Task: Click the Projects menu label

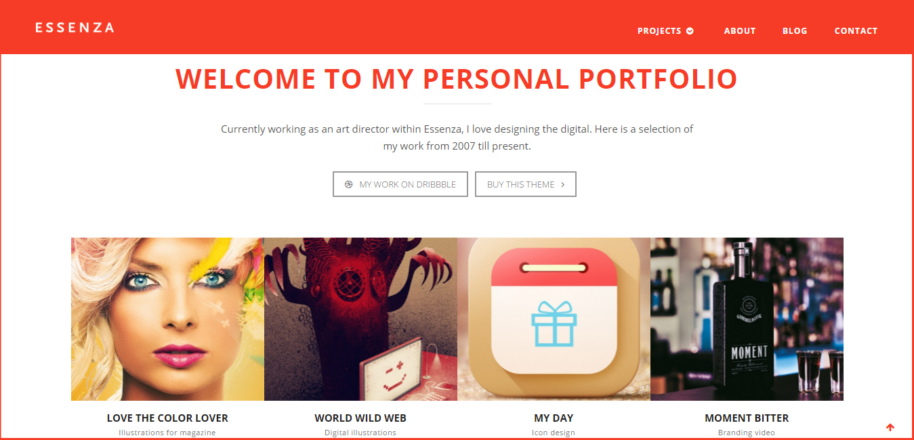Action: tap(659, 30)
